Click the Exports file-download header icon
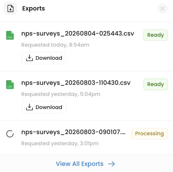This screenshot has width=173, height=172. click(x=11, y=8)
